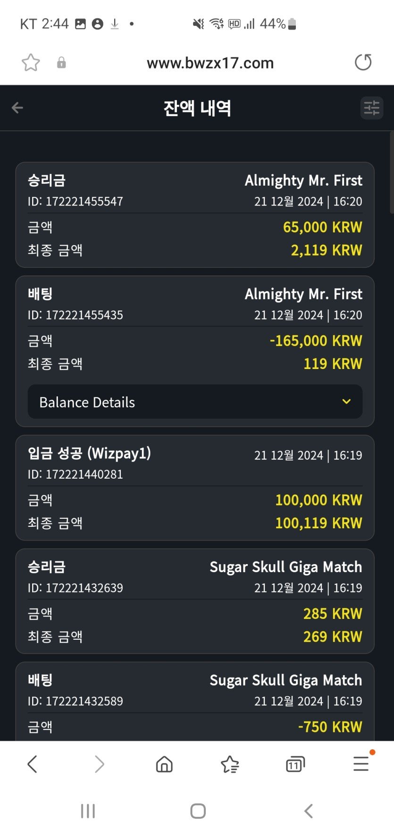This screenshot has width=394, height=833.
Task: Expand the Balance Details section
Action: 195,402
